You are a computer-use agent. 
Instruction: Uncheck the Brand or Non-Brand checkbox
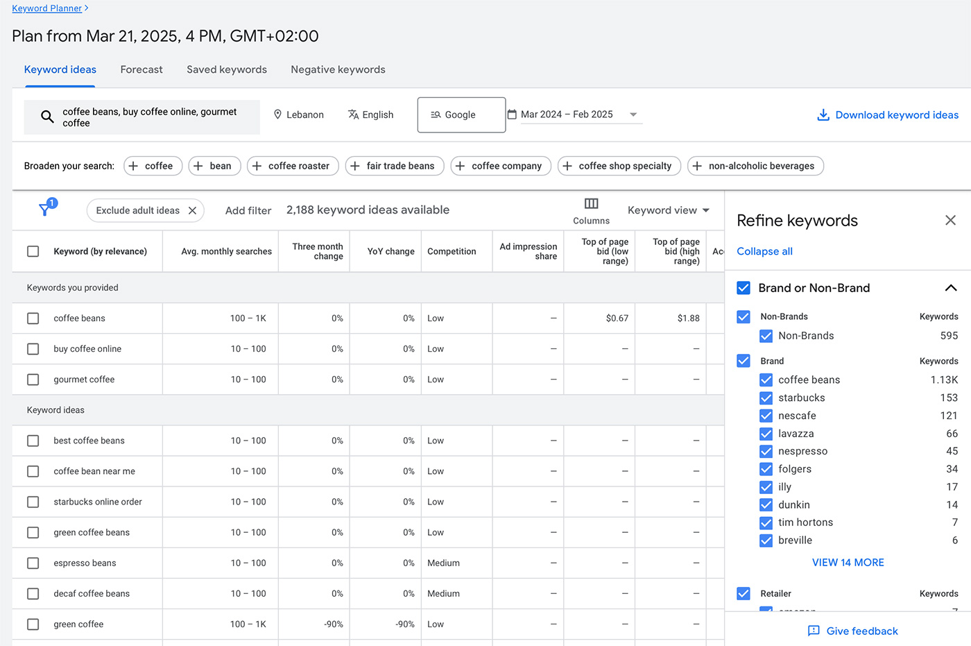click(x=744, y=288)
